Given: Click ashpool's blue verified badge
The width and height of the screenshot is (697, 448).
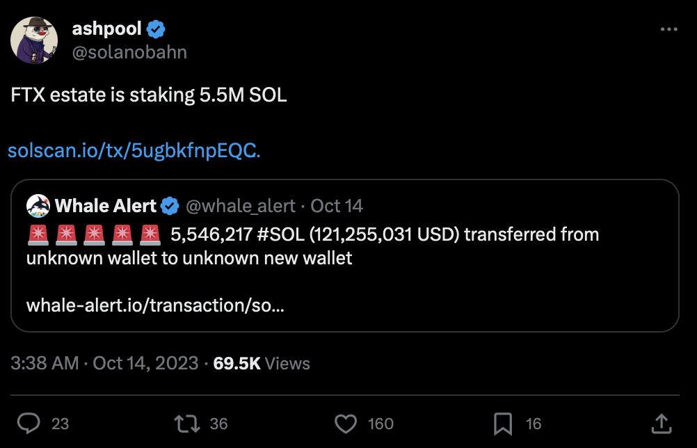Looking at the screenshot, I should click(x=157, y=30).
